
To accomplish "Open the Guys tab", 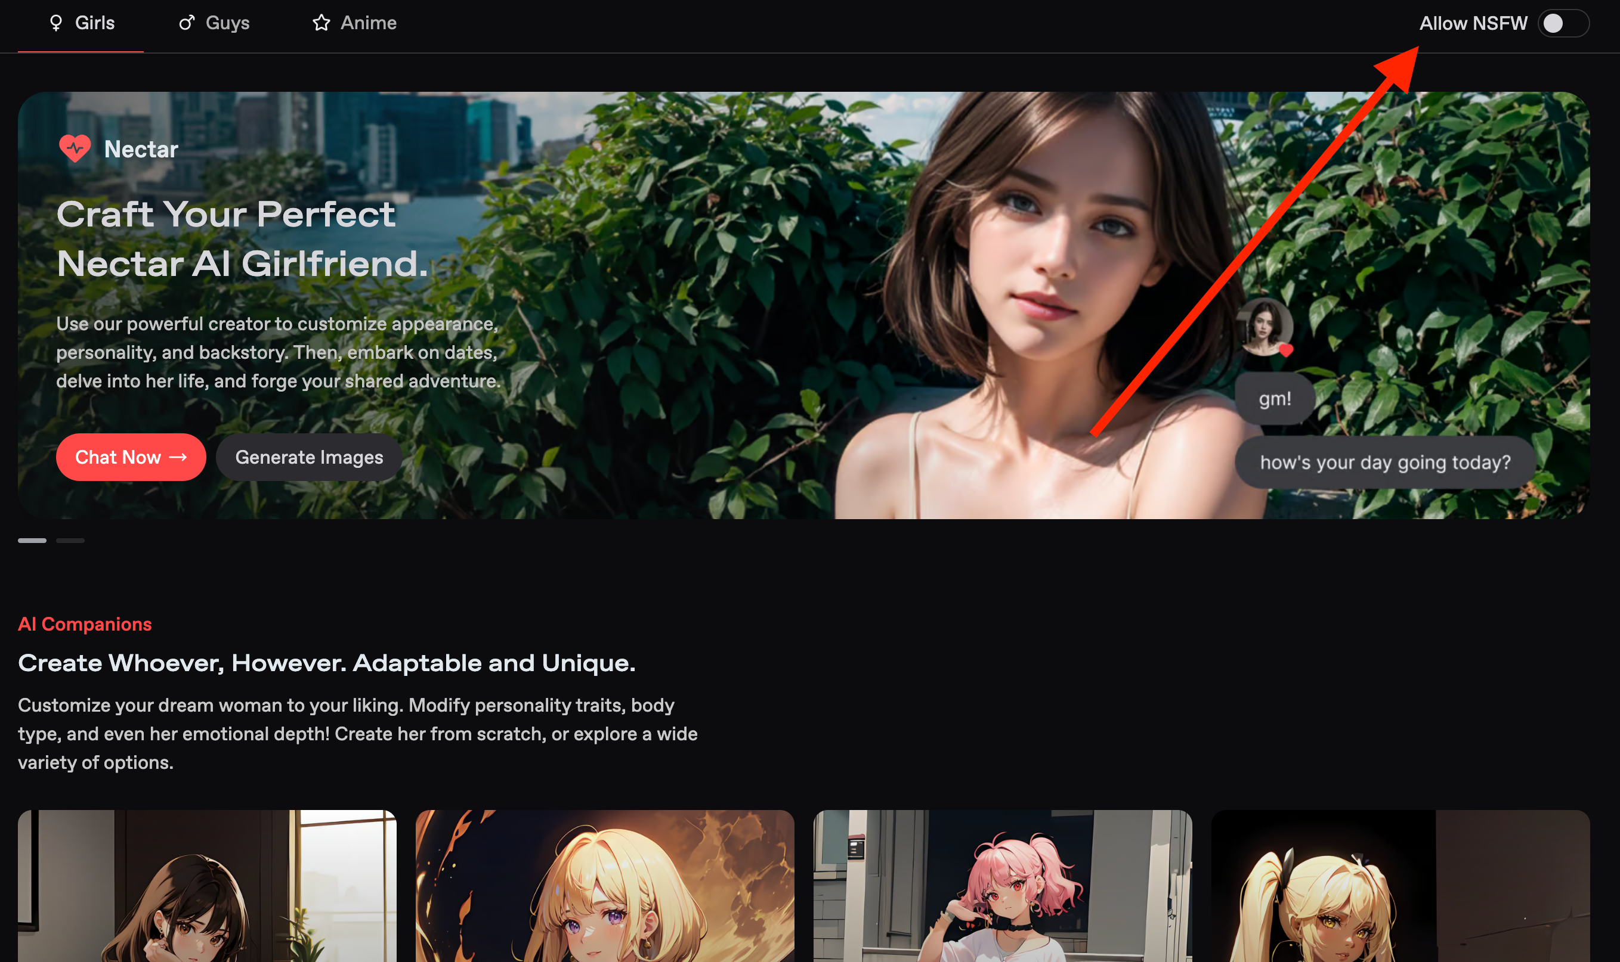I will pos(227,23).
